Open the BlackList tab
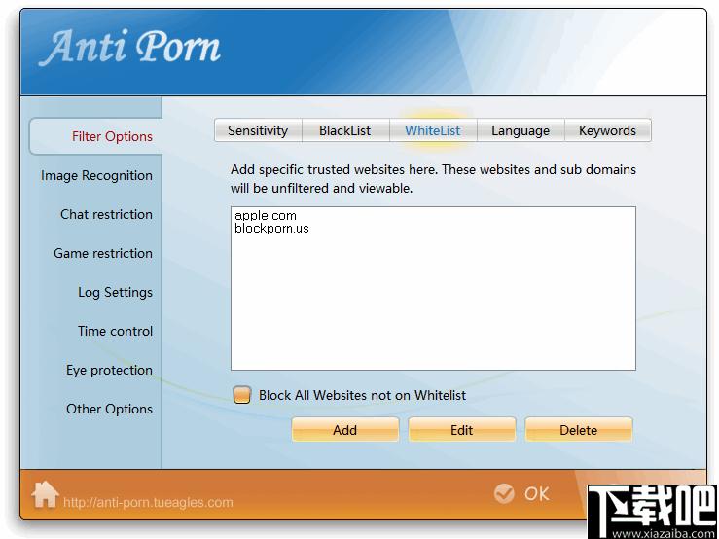Screen dimensions: 719x539 (344, 130)
